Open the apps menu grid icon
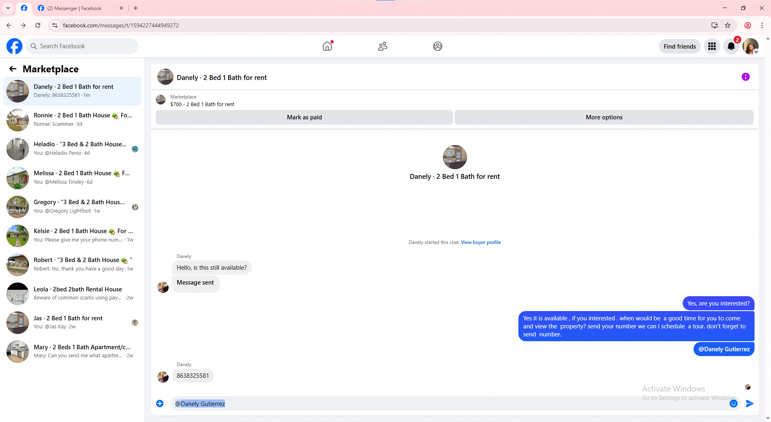This screenshot has height=422, width=771. pos(712,46)
